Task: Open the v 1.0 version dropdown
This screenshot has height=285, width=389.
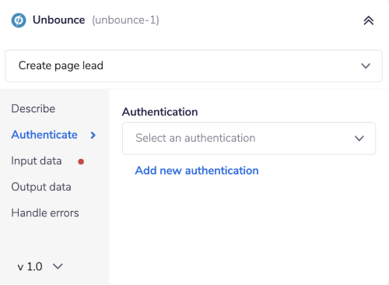Action: pos(40,266)
